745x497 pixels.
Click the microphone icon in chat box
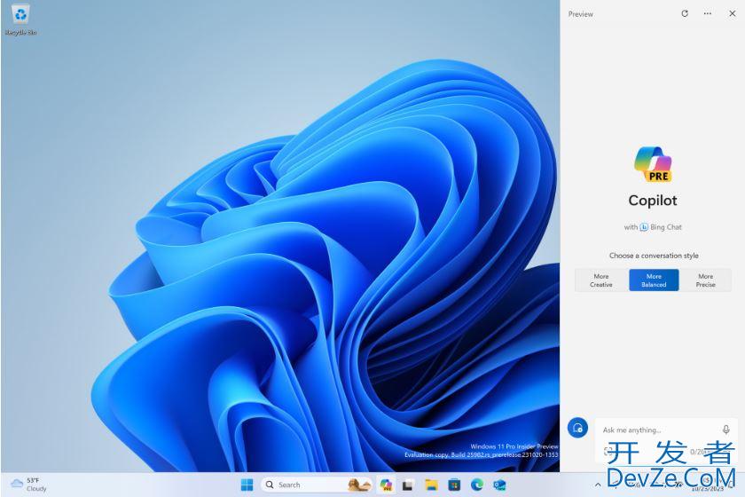(x=725, y=430)
